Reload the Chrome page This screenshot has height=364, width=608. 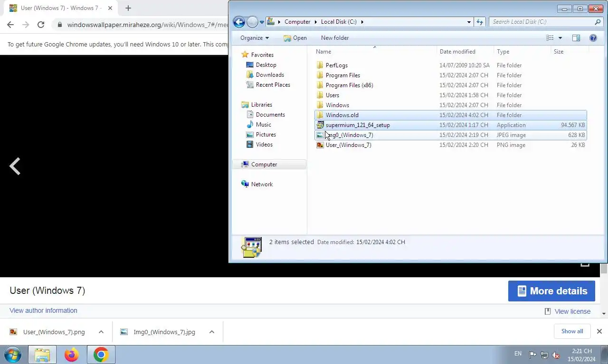pyautogui.click(x=41, y=25)
